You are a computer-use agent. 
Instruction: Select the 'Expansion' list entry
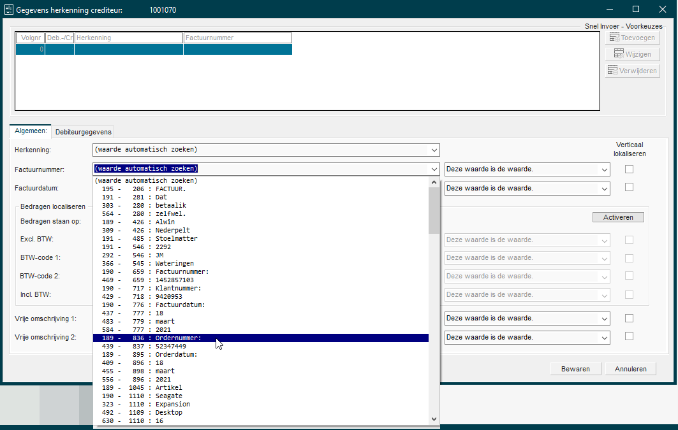(x=261, y=404)
